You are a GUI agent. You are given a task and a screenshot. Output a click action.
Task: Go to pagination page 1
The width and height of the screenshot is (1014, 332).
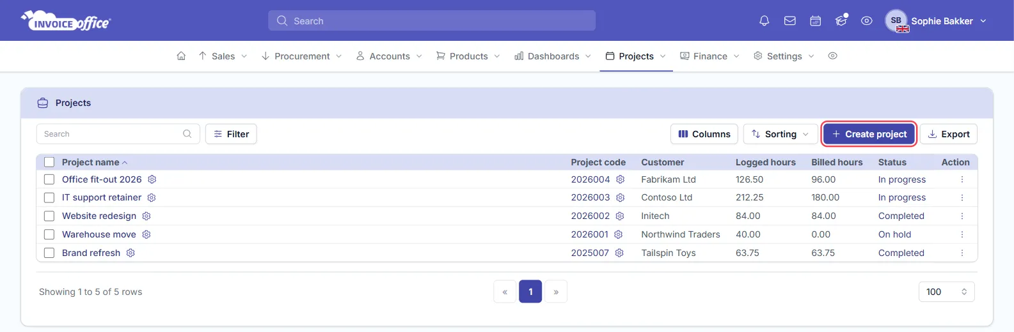(x=530, y=292)
